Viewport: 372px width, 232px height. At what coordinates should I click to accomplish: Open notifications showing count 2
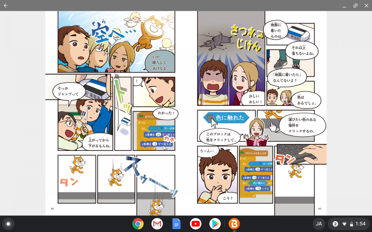(335, 224)
